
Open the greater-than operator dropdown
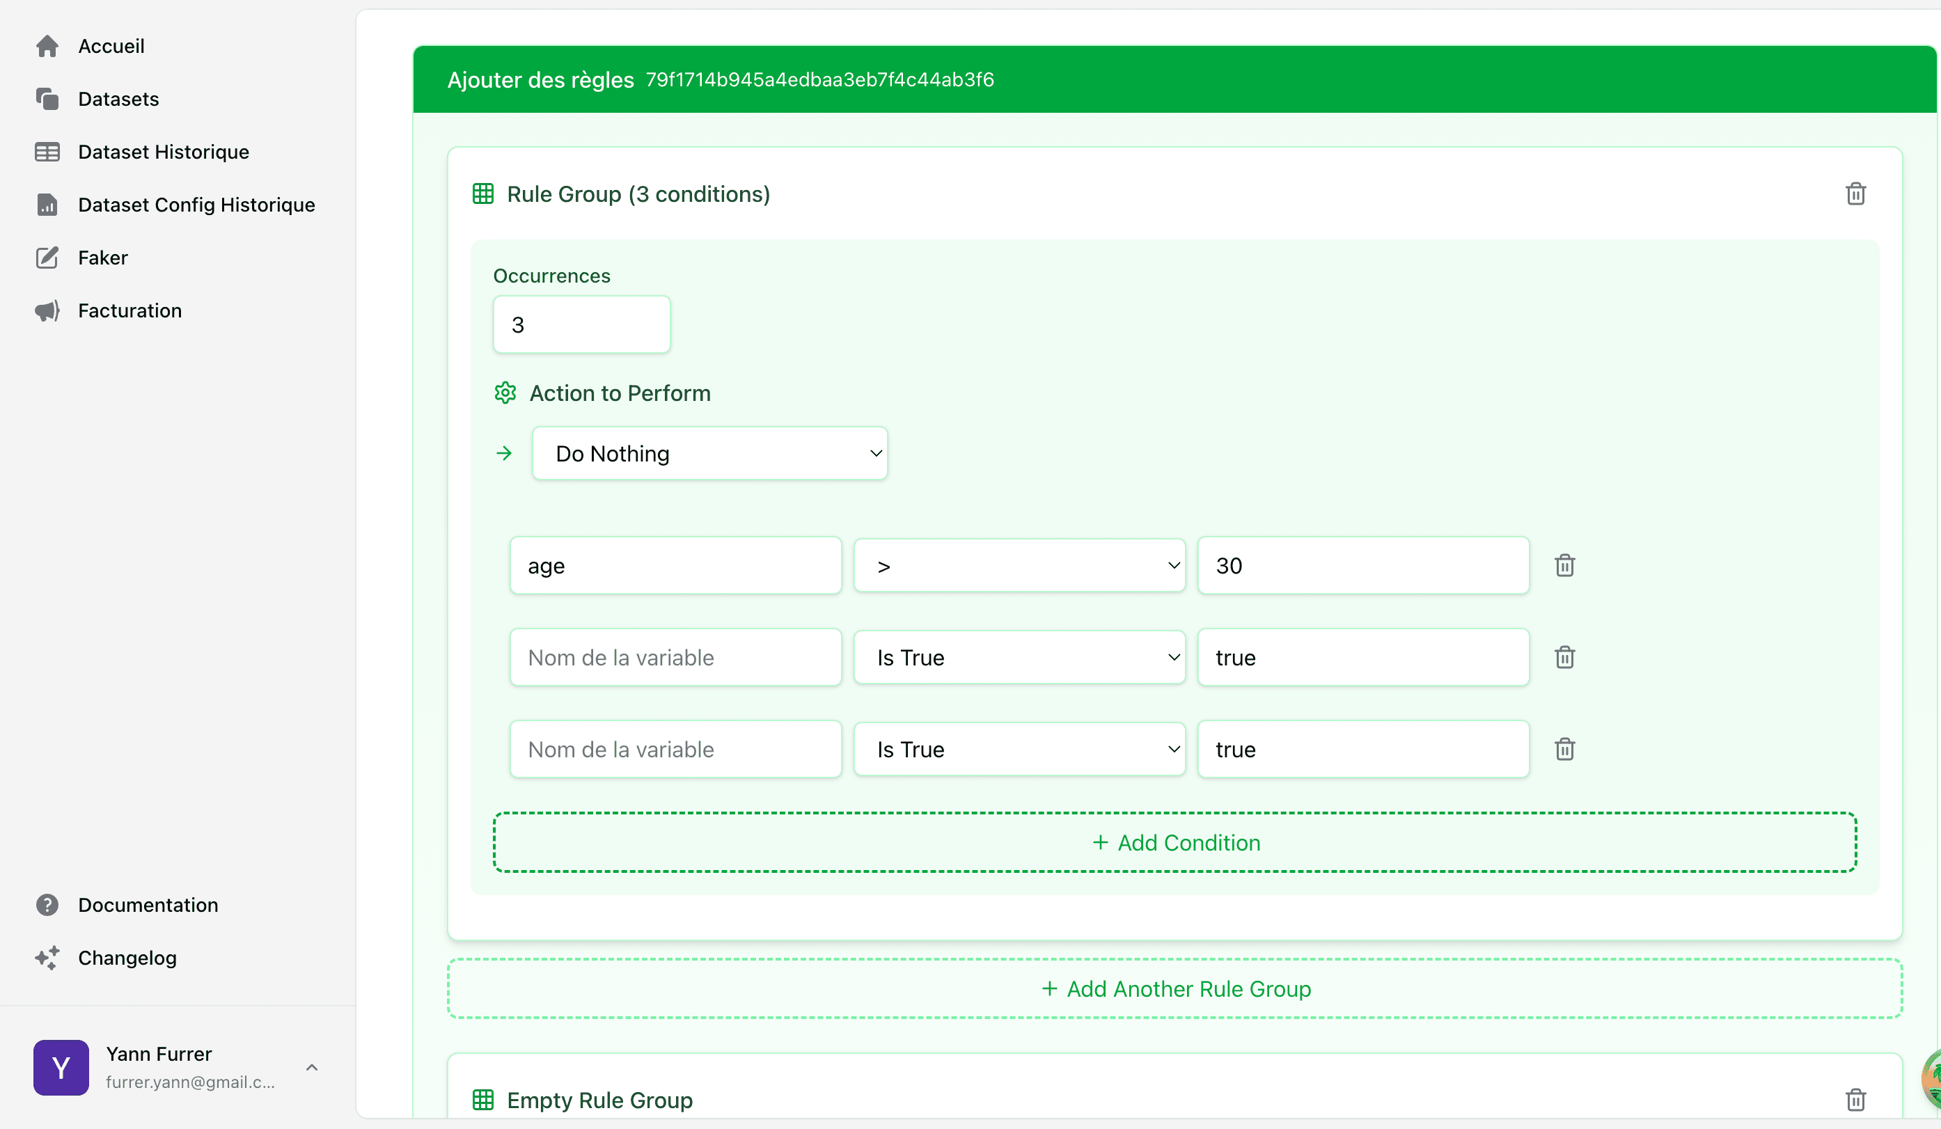1019,566
